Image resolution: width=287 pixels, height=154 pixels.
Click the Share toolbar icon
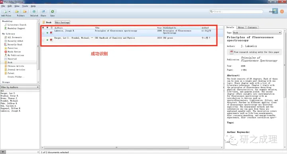43,12
